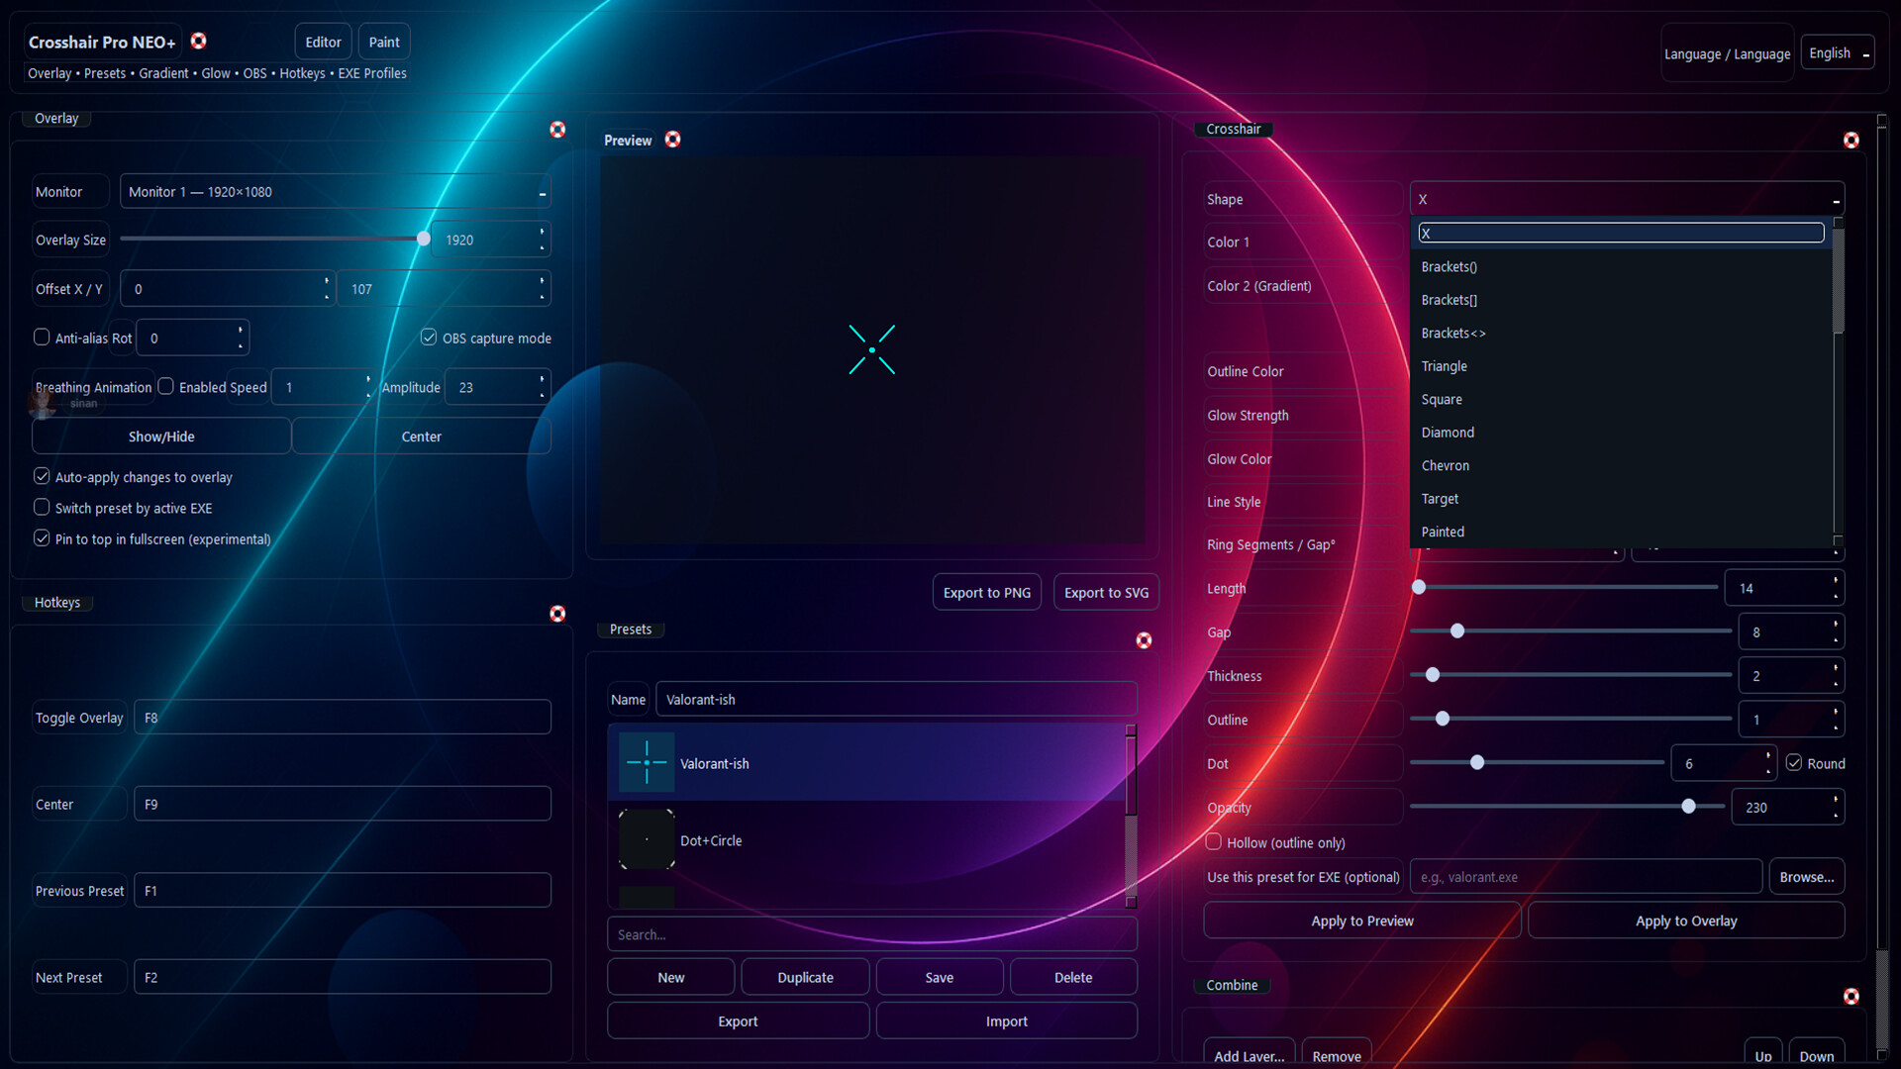Click the lifebuoy icon on the Crosshair panel
The width and height of the screenshot is (1901, 1069).
pyautogui.click(x=1851, y=140)
